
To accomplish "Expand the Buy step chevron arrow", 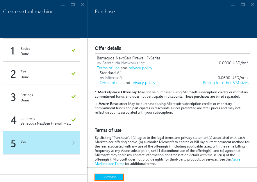I will click(74, 143).
